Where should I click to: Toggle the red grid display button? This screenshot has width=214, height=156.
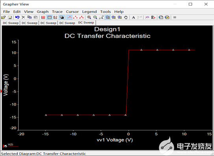(43, 17)
